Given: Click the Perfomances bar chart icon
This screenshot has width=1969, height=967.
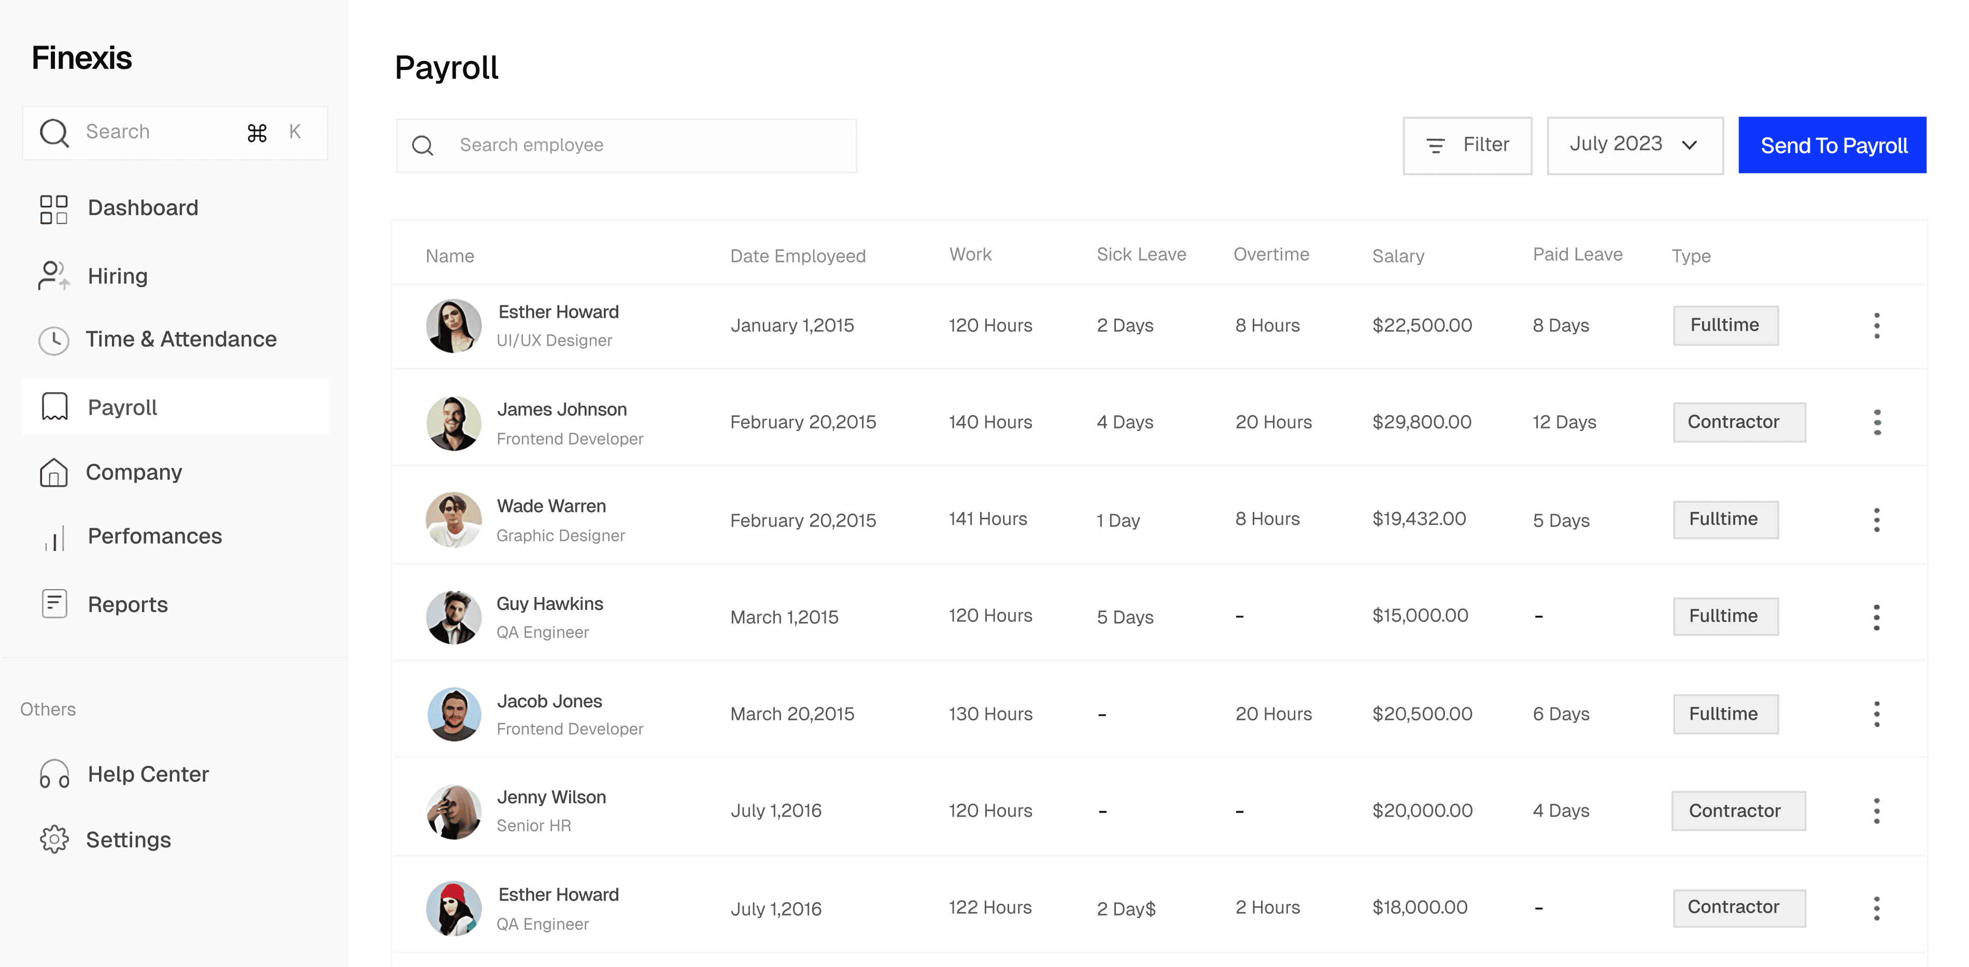Looking at the screenshot, I should (53, 537).
